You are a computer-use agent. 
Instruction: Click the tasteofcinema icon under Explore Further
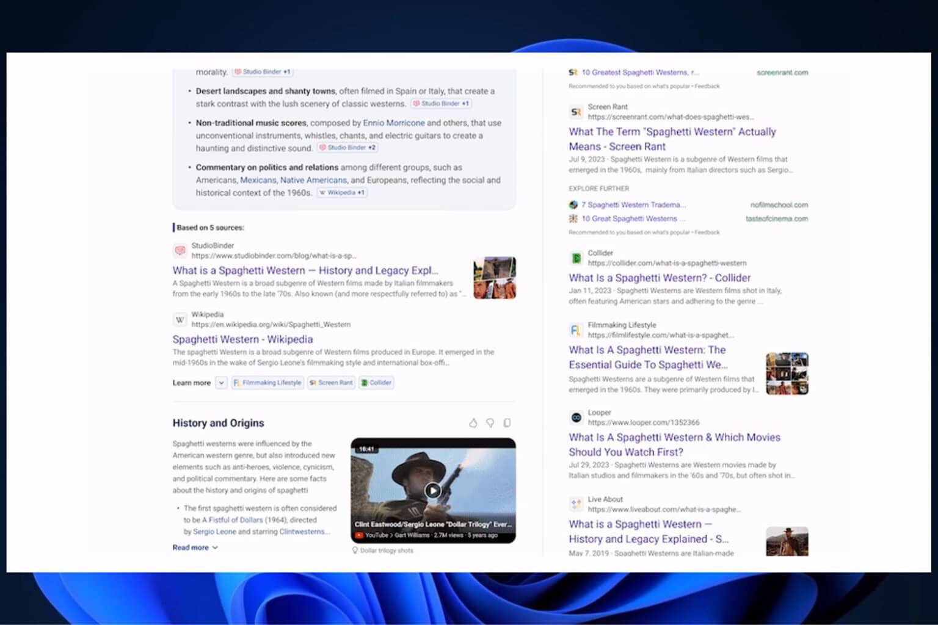573,219
